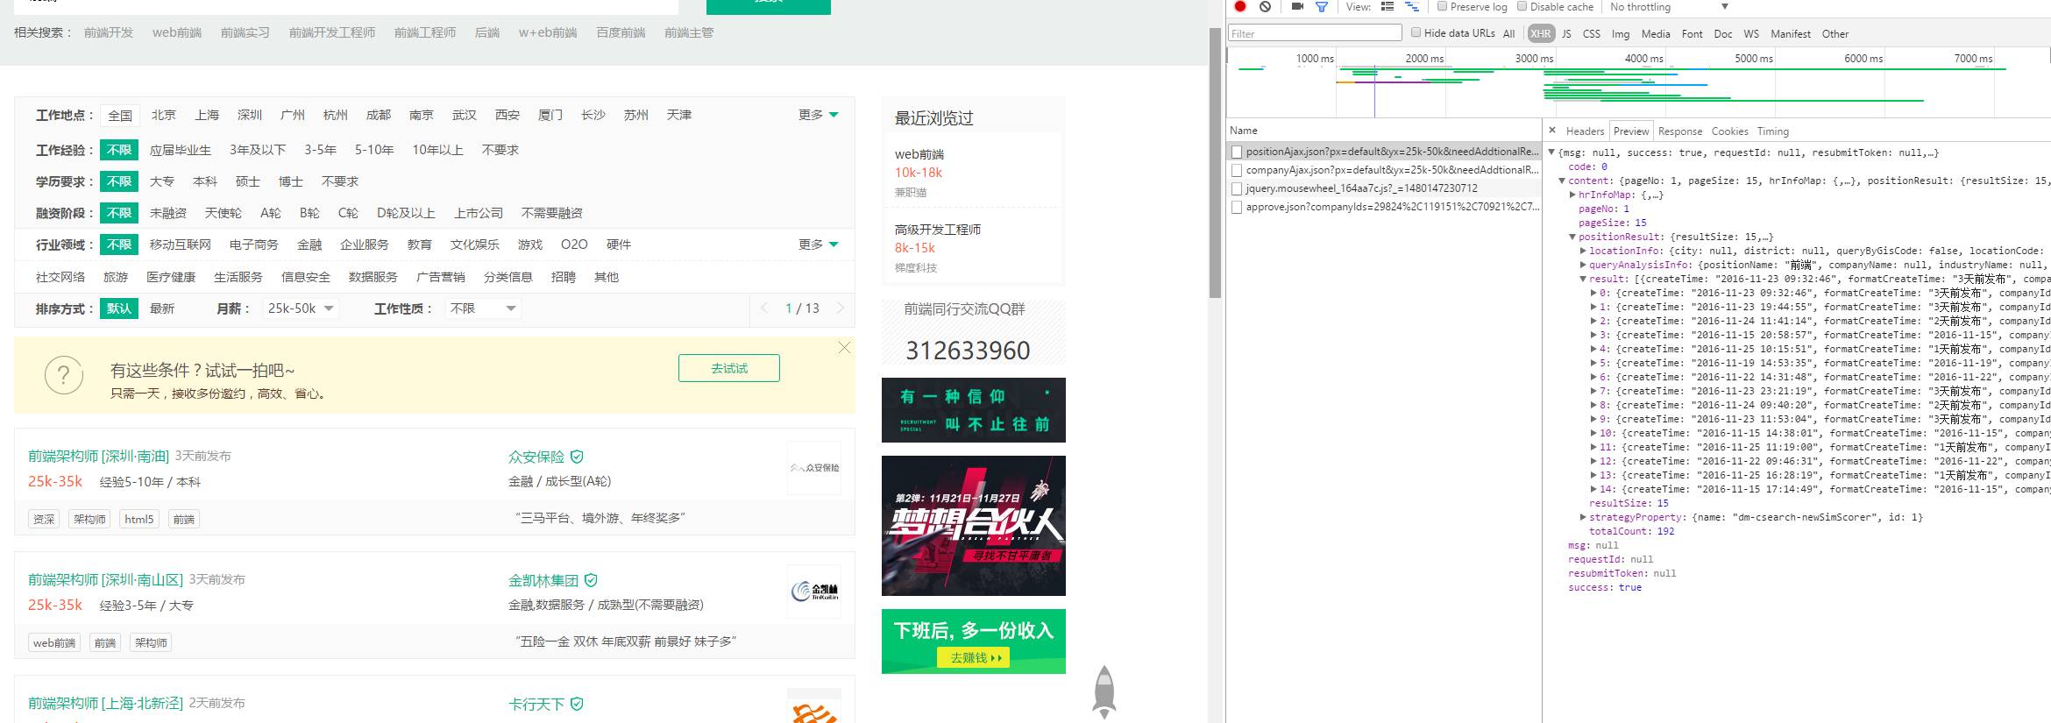
Task: Enable the Preserve log checkbox
Action: [1442, 6]
